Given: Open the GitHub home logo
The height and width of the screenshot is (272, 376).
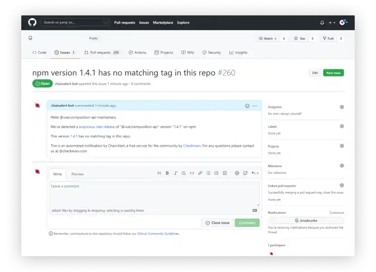Looking at the screenshot, I should (32, 22).
